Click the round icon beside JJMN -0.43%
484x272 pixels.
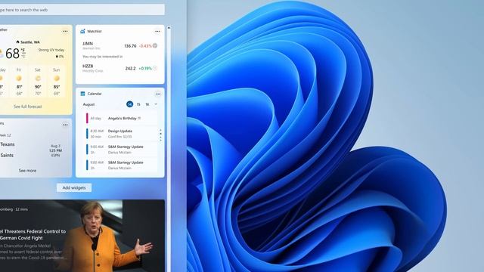[x=155, y=45]
